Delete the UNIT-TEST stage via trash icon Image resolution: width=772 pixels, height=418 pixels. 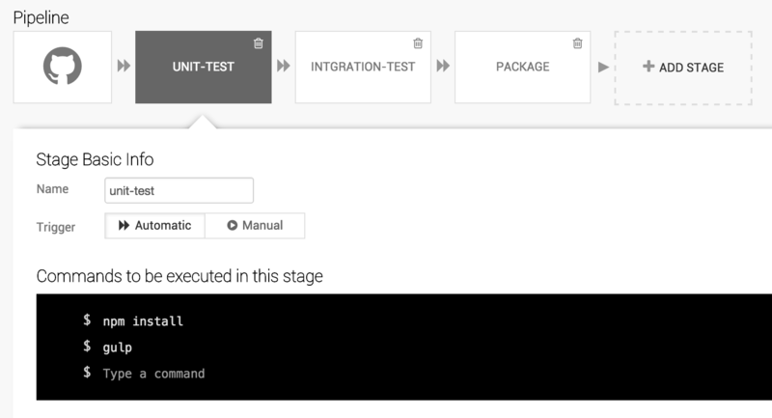coord(258,43)
